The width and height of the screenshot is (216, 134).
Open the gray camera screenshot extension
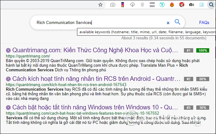click(113, 5)
